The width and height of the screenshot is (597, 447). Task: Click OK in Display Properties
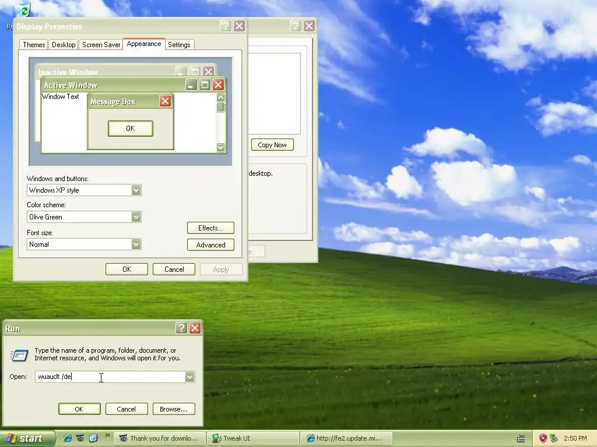tap(127, 269)
